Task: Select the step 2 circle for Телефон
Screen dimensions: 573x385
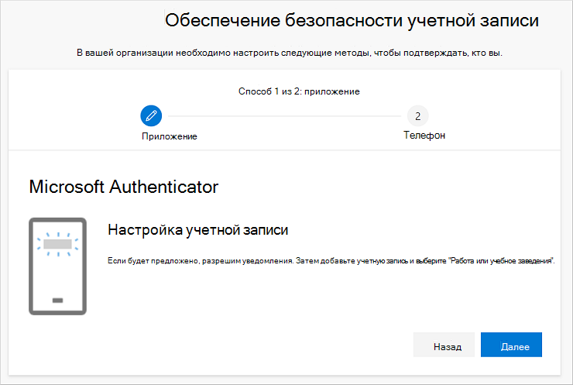Action: click(417, 116)
